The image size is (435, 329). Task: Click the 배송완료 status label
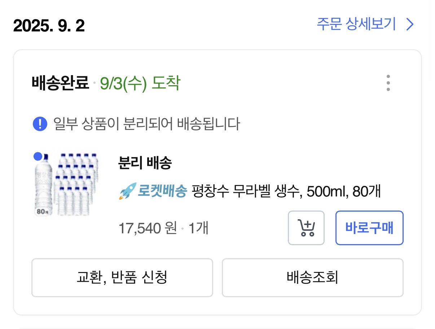pyautogui.click(x=60, y=84)
